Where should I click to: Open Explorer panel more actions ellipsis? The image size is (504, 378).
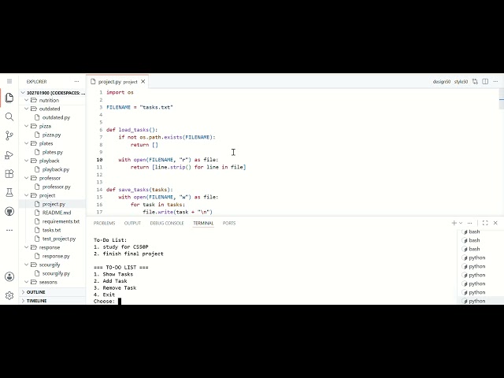pyautogui.click(x=76, y=82)
